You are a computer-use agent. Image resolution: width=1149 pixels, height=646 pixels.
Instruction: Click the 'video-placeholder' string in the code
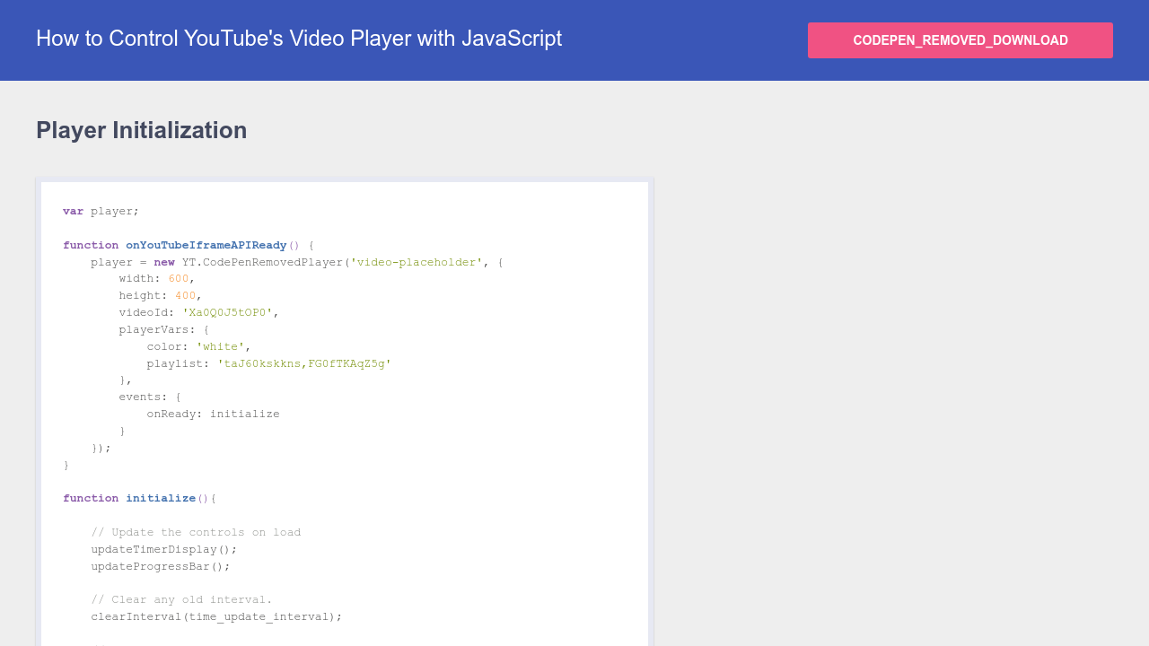417,262
